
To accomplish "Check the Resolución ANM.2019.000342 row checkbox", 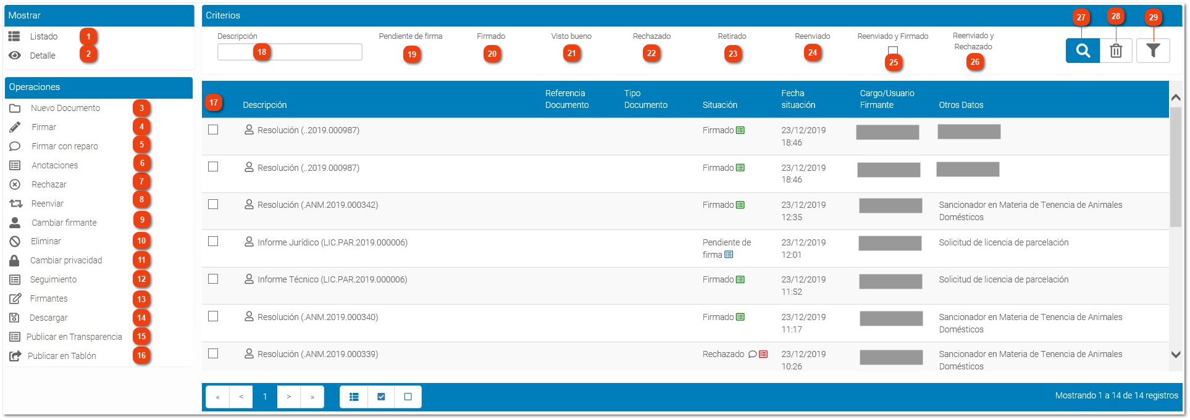I will [213, 204].
